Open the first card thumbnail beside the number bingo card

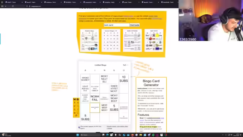pos(90,40)
